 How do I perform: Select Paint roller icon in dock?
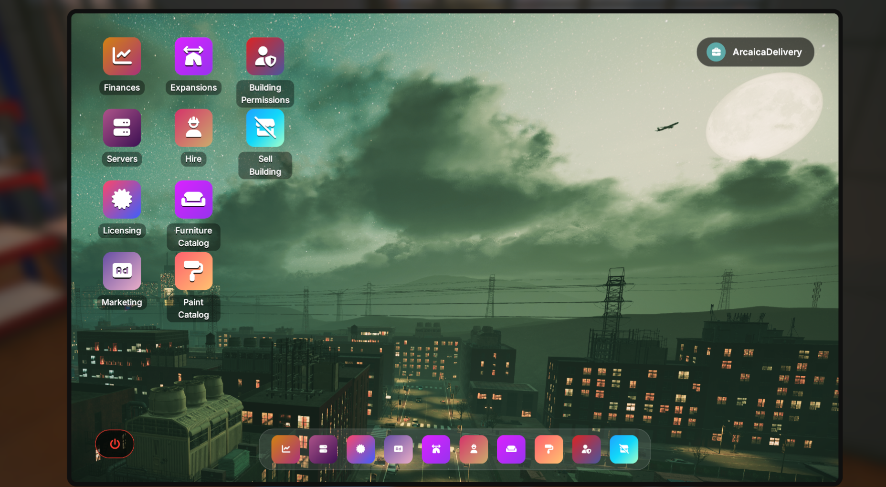click(548, 449)
